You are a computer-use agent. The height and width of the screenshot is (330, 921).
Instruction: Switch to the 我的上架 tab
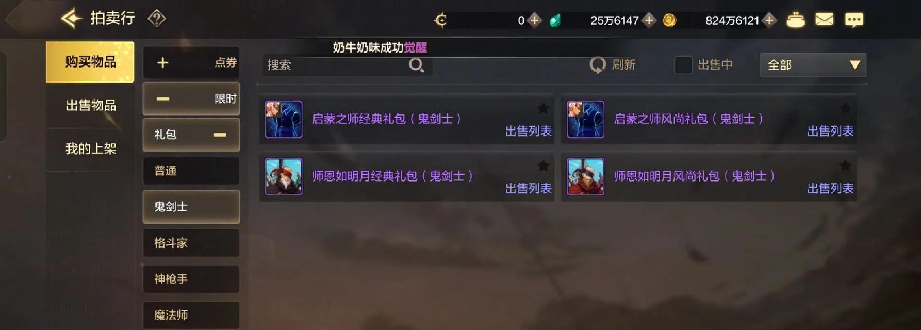point(91,149)
